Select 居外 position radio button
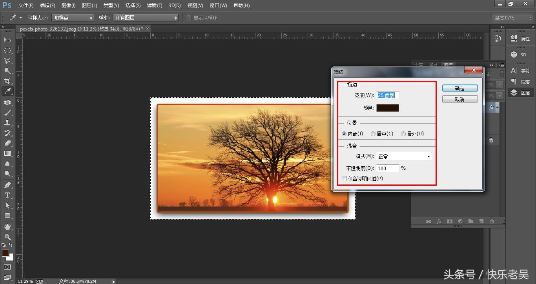 pos(403,134)
